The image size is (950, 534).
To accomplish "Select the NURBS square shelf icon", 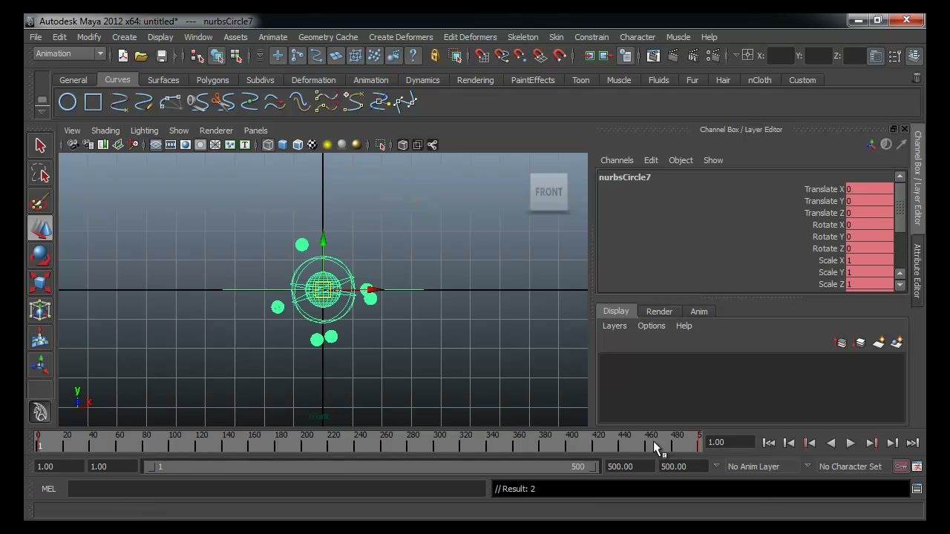I will point(93,102).
